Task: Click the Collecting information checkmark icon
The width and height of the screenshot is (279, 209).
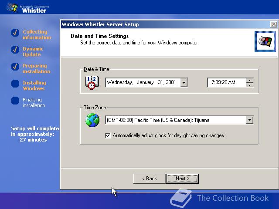Action: pyautogui.click(x=15, y=33)
